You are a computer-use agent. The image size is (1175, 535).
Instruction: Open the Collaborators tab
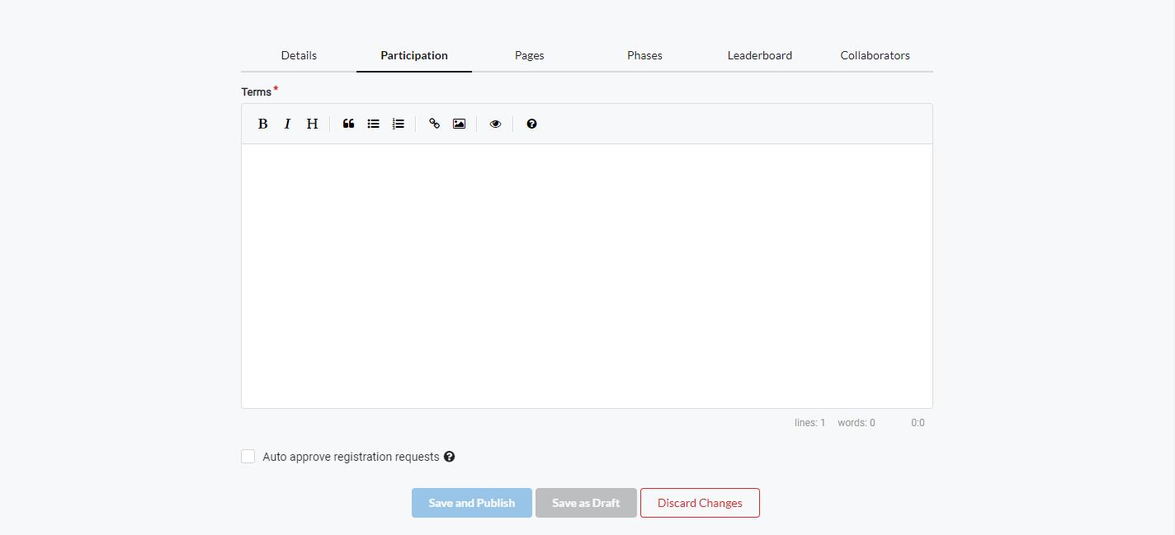pyautogui.click(x=875, y=55)
